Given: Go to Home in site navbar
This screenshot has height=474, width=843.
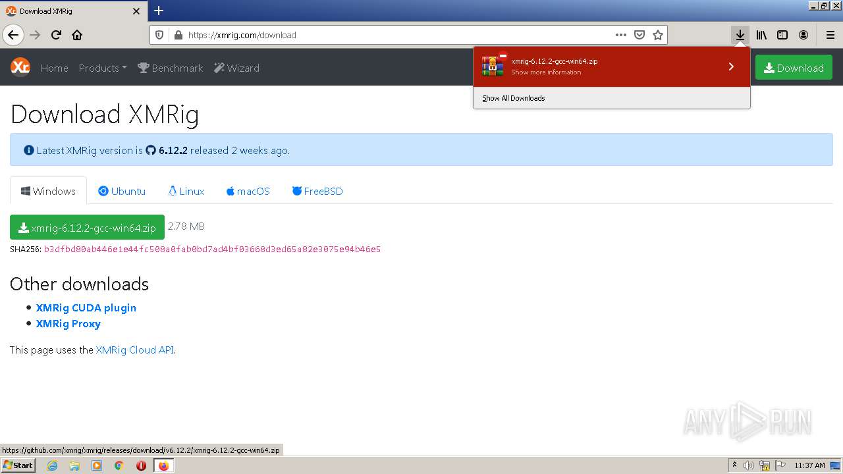Looking at the screenshot, I should (54, 68).
